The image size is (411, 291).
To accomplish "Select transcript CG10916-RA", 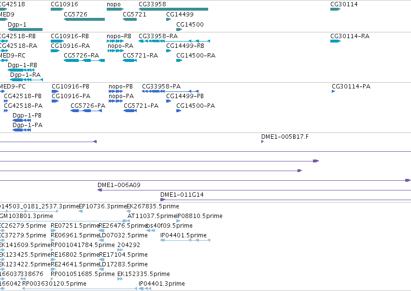I will click(70, 46).
